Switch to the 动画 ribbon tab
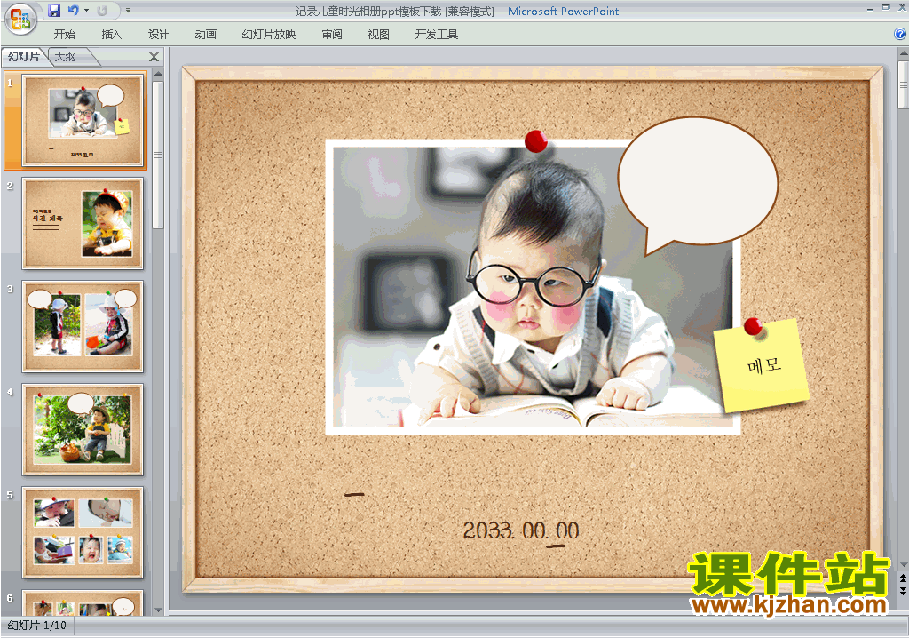This screenshot has width=909, height=638. click(x=206, y=35)
